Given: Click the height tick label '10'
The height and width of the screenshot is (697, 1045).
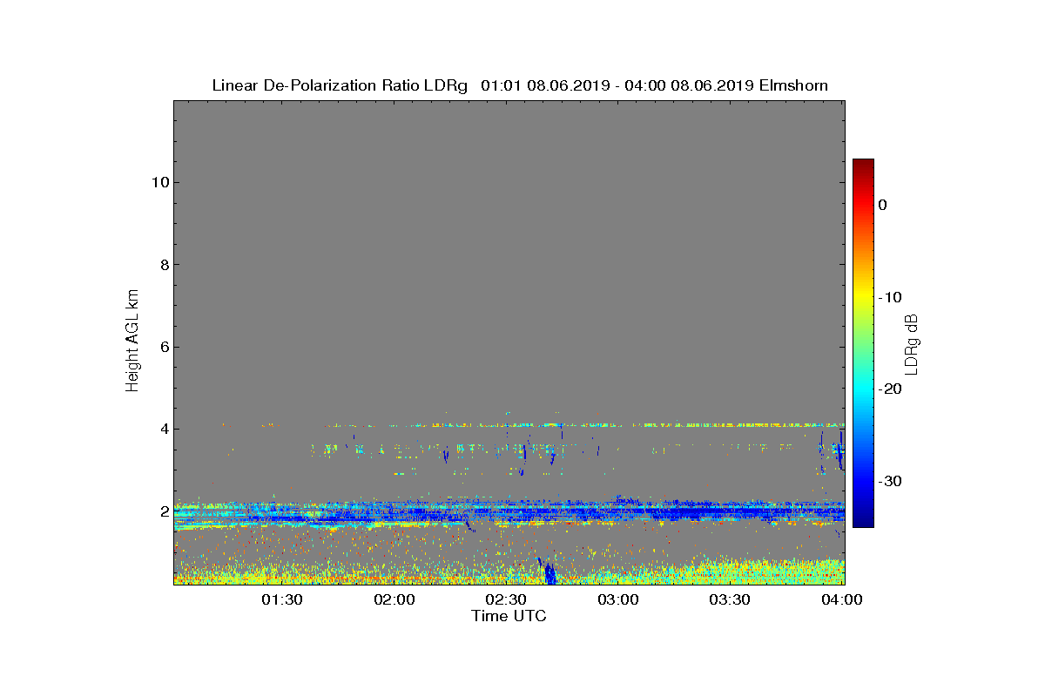Looking at the screenshot, I should coord(159,182).
